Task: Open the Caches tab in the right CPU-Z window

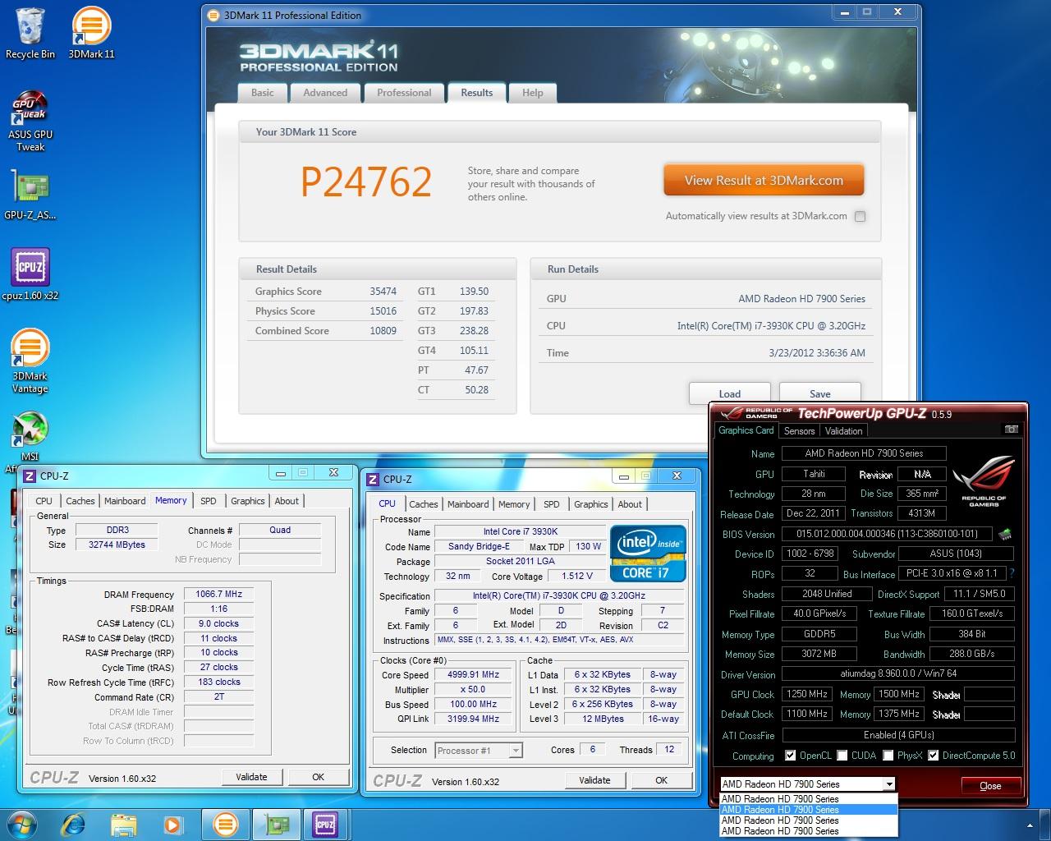Action: point(424,504)
